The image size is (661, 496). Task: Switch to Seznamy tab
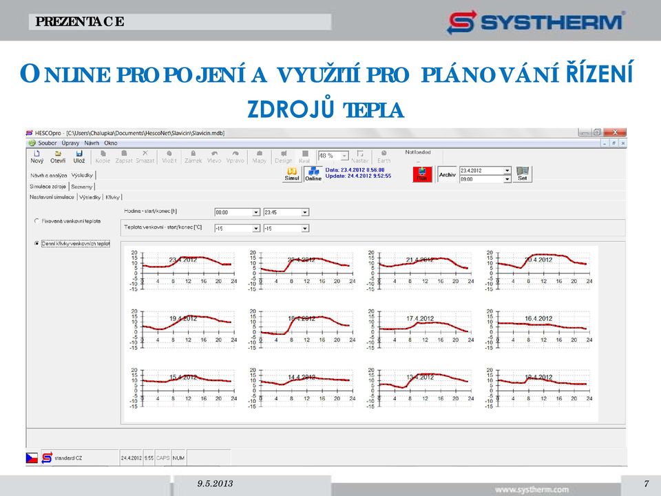click(82, 187)
